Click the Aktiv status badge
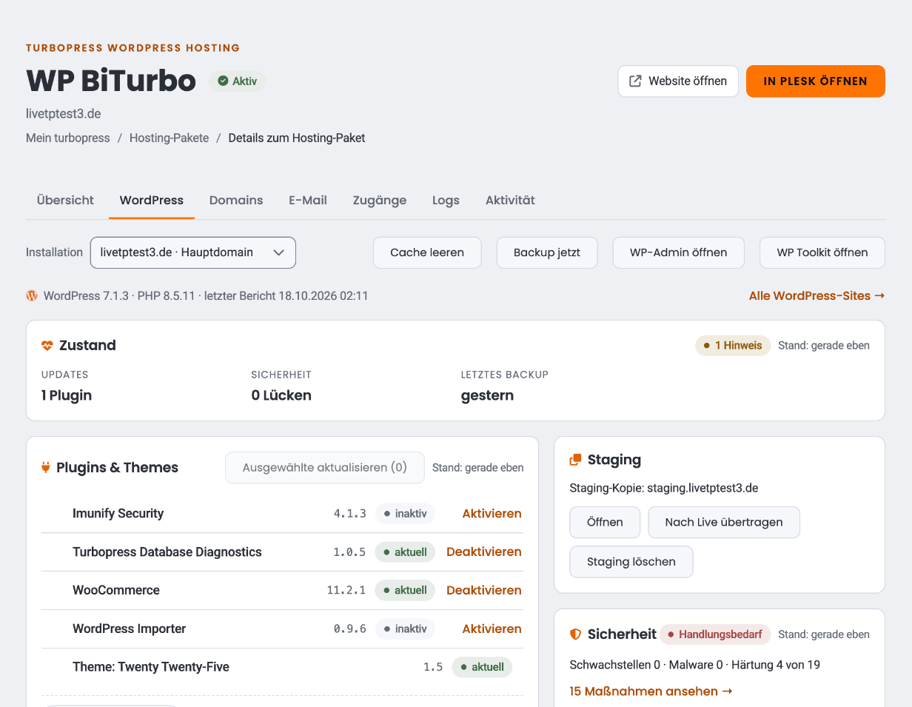This screenshot has height=707, width=912. click(237, 81)
